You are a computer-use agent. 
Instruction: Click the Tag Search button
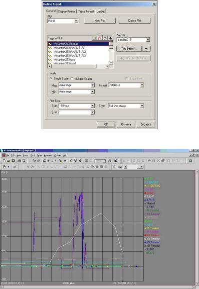pos(129,49)
